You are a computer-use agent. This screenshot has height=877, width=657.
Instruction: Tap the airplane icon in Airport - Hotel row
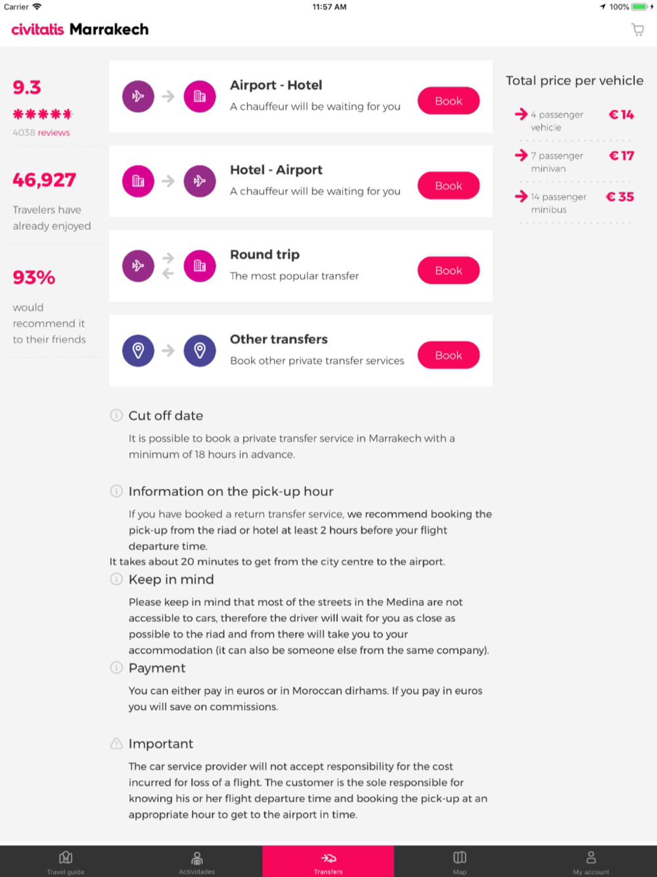[138, 97]
